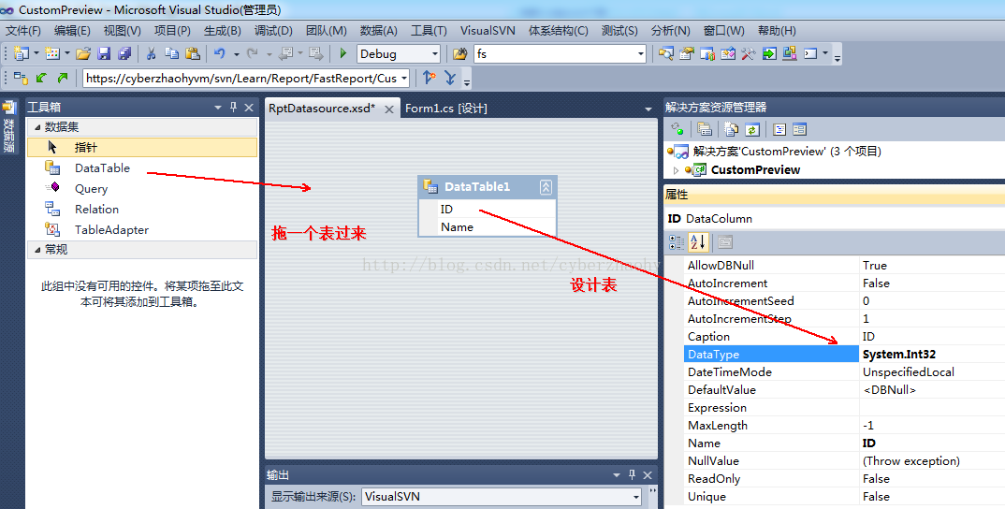Open Solution Explorer from the toolbar icon
1005x509 pixels.
[x=666, y=54]
